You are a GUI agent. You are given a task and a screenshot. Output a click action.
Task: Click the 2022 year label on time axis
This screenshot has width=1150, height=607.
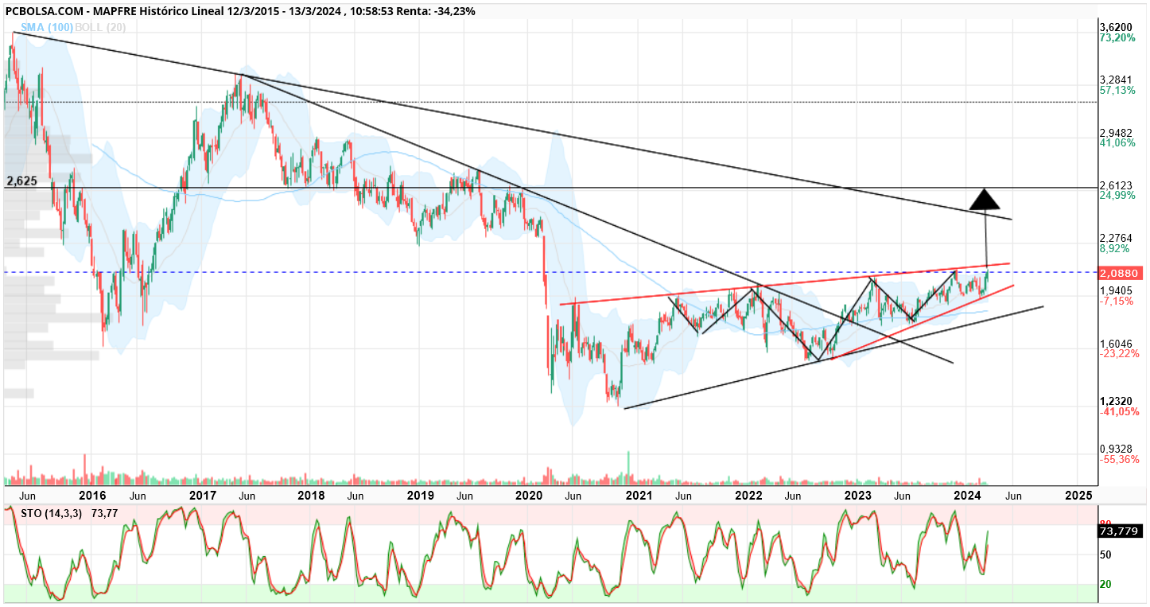748,495
